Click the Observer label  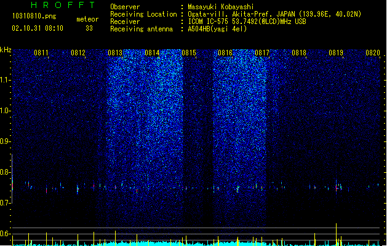(x=125, y=7)
